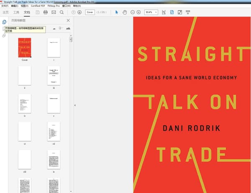
Task: Select the Cover page thumbnail
Action: [25, 48]
